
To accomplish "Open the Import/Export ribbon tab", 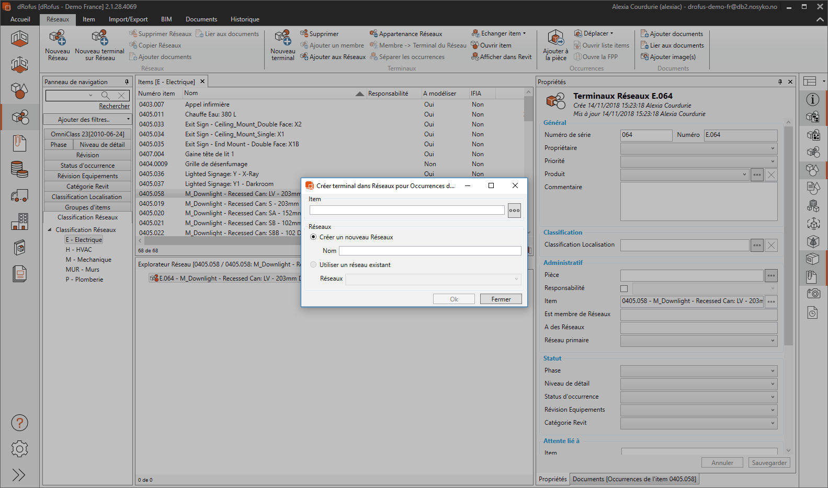I will click(128, 19).
